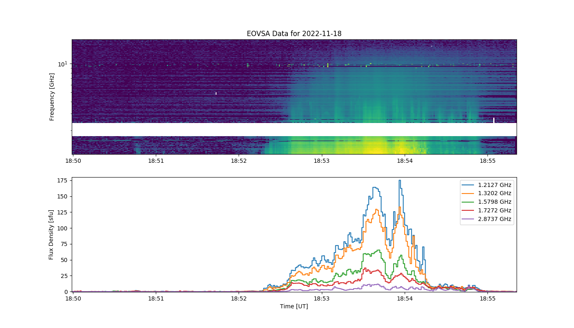Click the orange legend line swatch
This screenshot has width=574, height=328.
click(468, 194)
